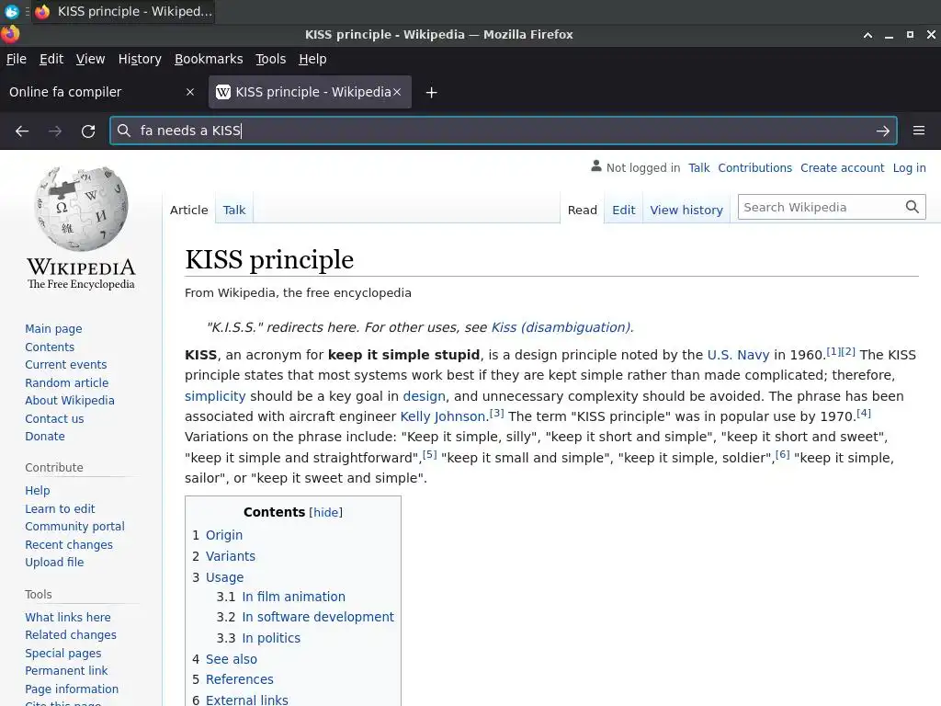The width and height of the screenshot is (941, 706).
Task: Open Main page in the sidebar
Action: pos(53,329)
